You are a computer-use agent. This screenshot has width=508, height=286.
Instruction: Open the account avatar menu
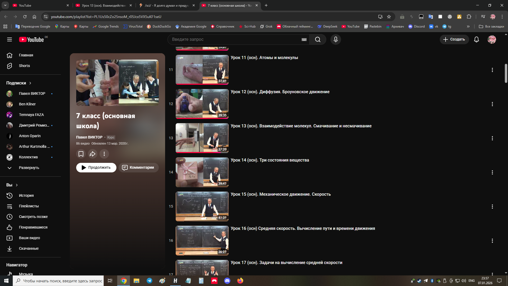pos(492,39)
